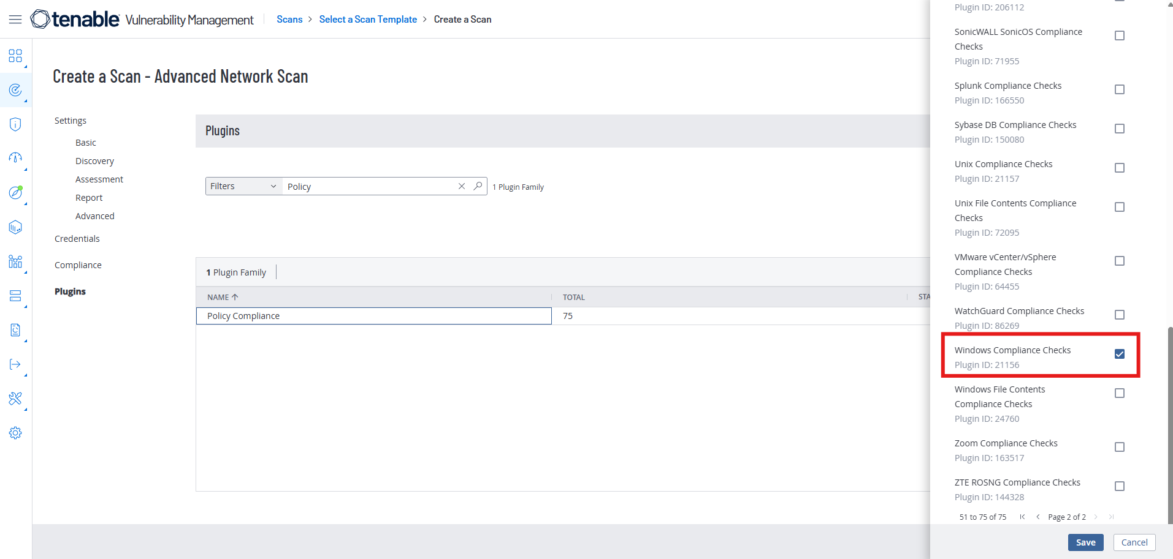Open the hamburger navigation menu

click(x=15, y=20)
